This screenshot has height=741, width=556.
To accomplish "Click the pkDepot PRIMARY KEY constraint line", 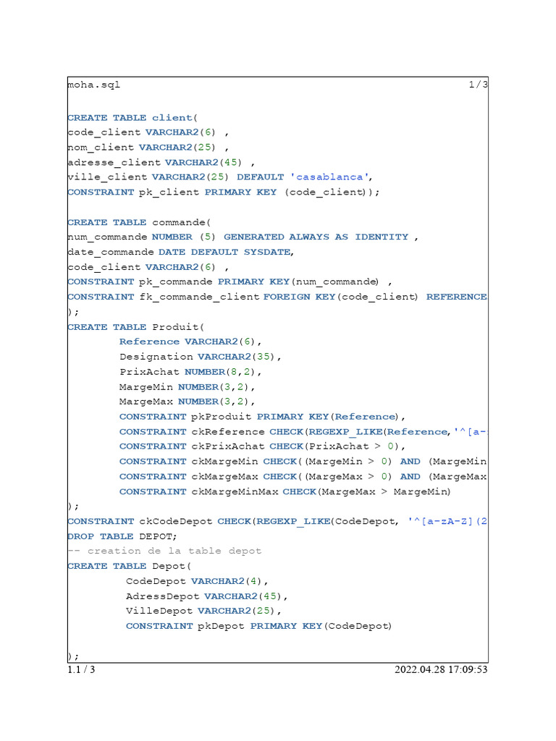I will 258,626.
